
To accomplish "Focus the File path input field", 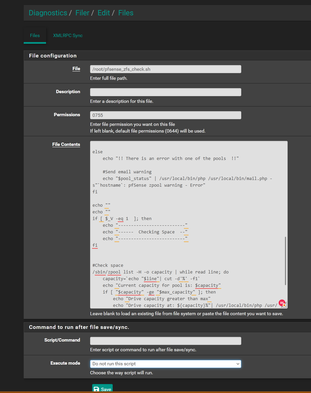I will point(166,69).
